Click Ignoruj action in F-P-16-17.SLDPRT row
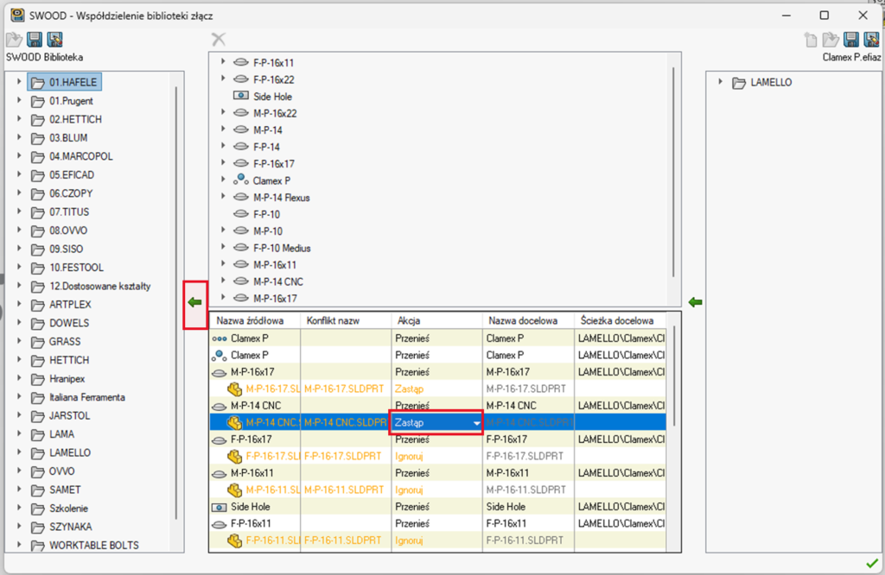885x575 pixels. pos(409,456)
